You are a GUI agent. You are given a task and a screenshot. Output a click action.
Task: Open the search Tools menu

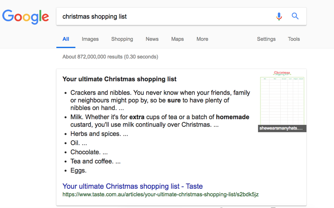coord(294,39)
